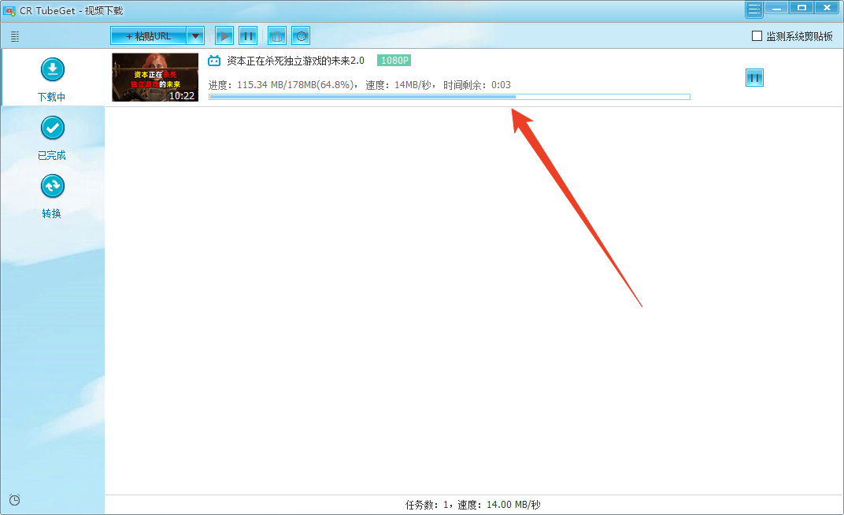Open the 已完成 (Completed) downloads panel
The height and width of the screenshot is (515, 844).
[52, 128]
